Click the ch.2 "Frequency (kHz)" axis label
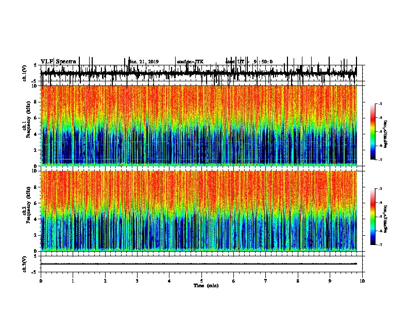The image size is (408, 315). click(29, 205)
